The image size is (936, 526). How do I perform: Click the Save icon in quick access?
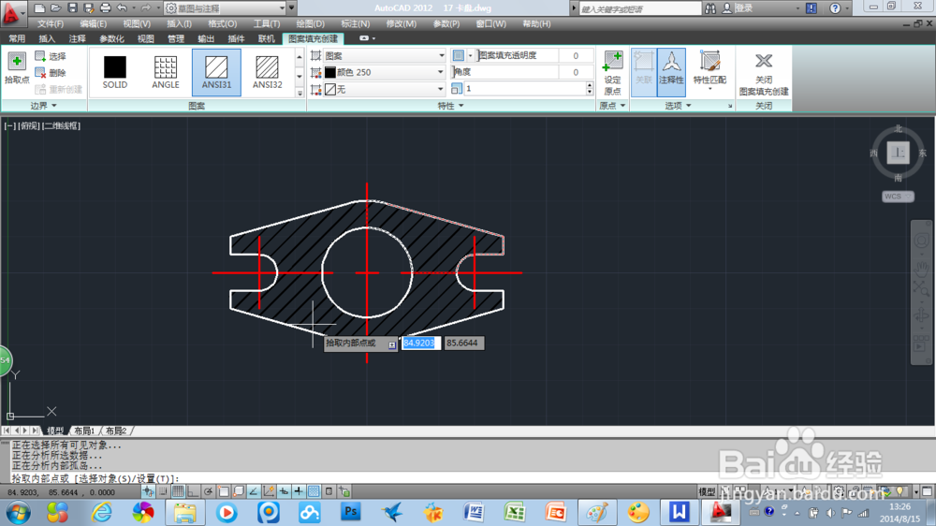[x=72, y=7]
